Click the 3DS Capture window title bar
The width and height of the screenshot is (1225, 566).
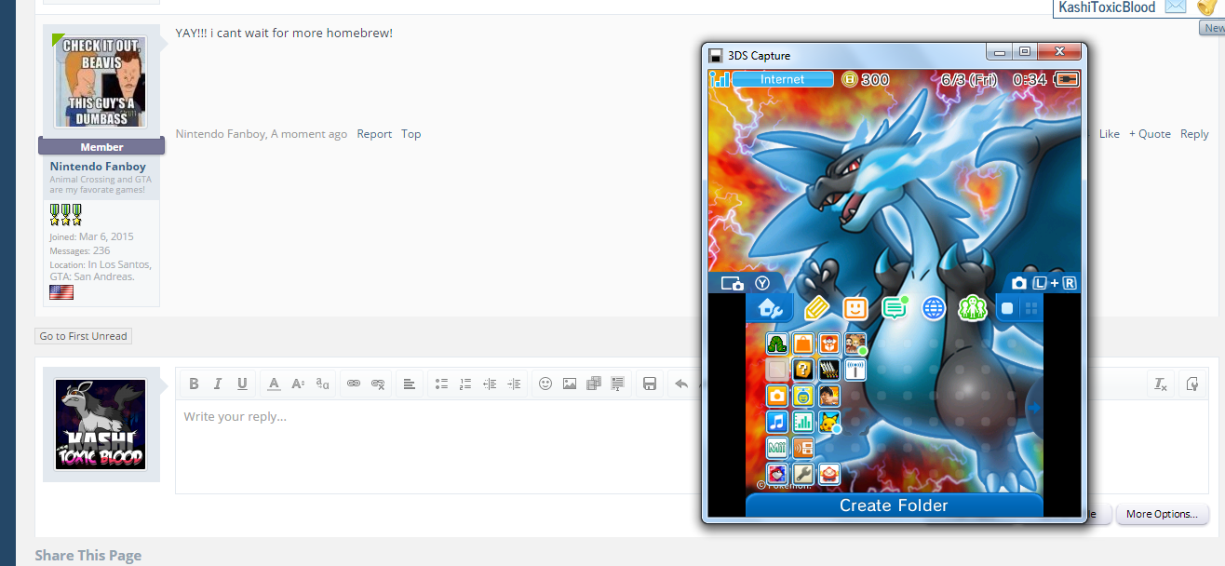846,55
